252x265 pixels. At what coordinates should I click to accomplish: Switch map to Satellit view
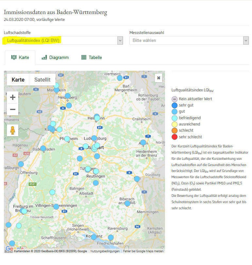click(x=42, y=80)
